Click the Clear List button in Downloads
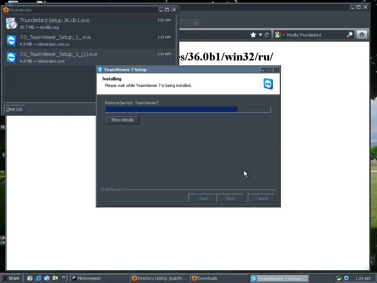The image size is (377, 283). pyautogui.click(x=14, y=109)
